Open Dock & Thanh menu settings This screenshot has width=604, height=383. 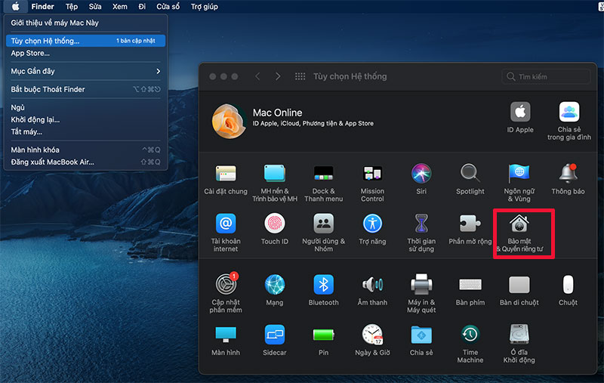324,183
